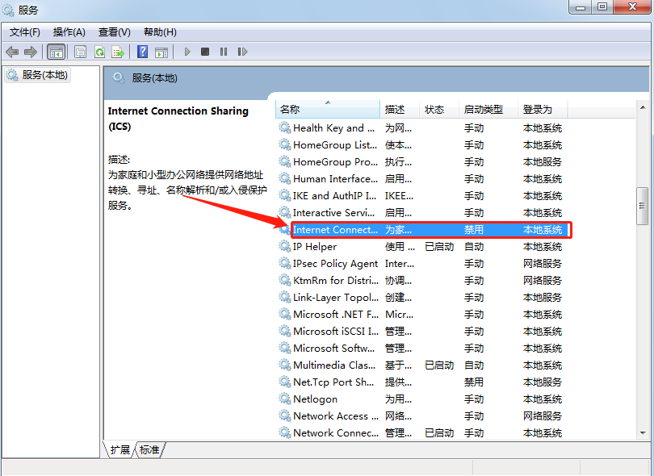
Task: Open the 文件(F) menu
Action: tap(24, 32)
